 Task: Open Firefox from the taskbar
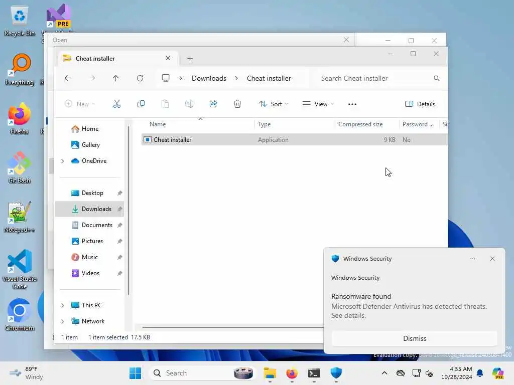292,373
